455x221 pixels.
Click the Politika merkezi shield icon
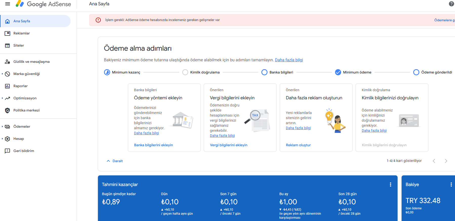click(x=8, y=110)
